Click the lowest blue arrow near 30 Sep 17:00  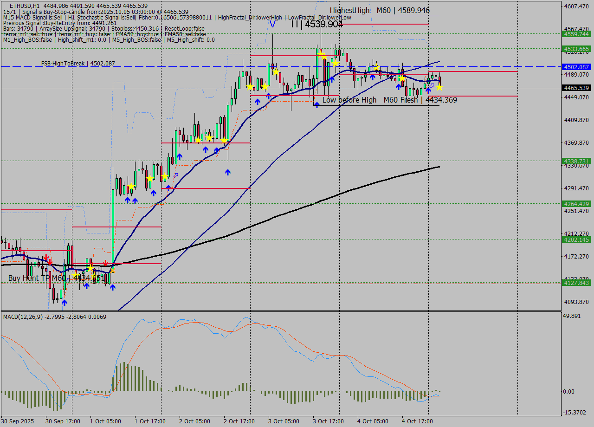tap(65, 303)
